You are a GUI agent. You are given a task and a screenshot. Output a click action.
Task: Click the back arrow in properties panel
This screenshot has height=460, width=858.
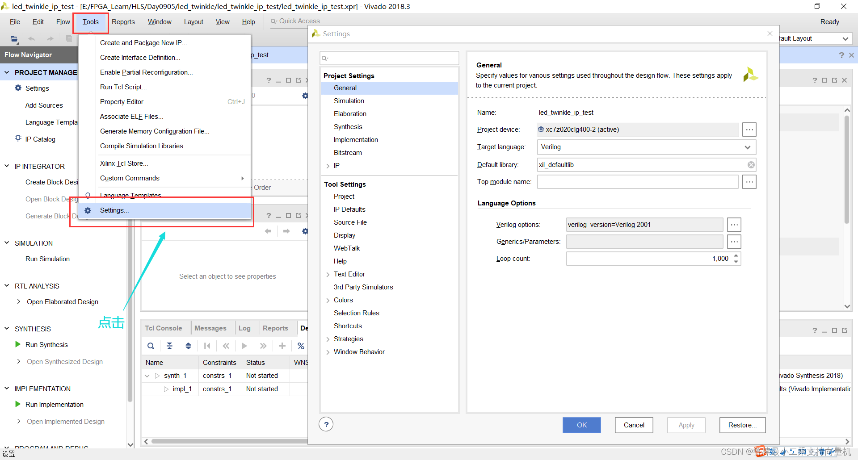tap(268, 231)
